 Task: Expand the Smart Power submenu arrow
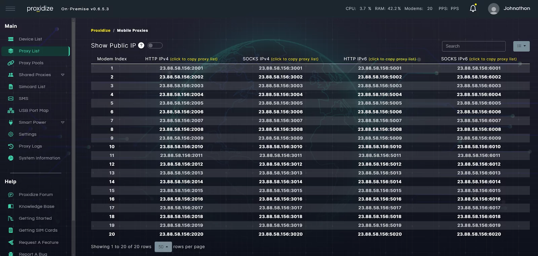[x=63, y=122]
